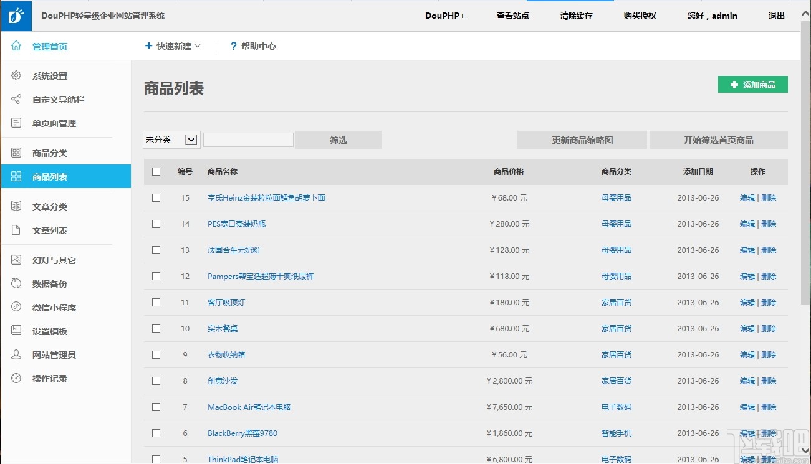This screenshot has height=464, width=811.
Task: Click the plus icon next to 快速新建
Action: coord(148,46)
